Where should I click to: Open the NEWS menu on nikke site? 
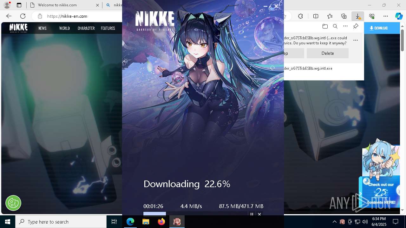(43, 28)
